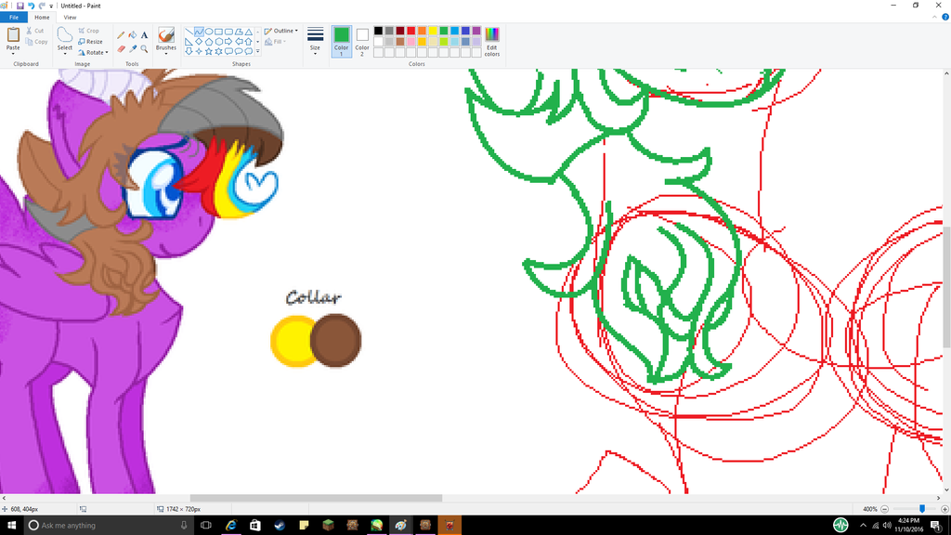Choose the Down arrow shape

pos(189,52)
